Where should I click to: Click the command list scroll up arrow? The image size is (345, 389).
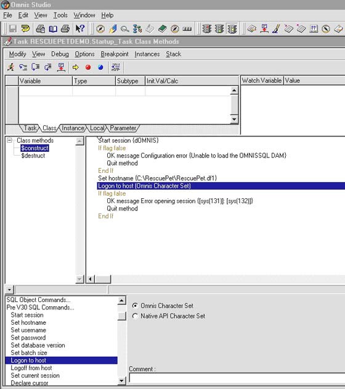pos(121,301)
